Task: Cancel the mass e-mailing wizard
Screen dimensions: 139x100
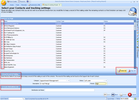Action: 132,95
